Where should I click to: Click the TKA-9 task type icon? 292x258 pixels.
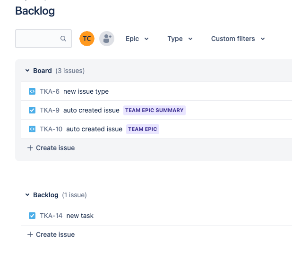pos(32,110)
